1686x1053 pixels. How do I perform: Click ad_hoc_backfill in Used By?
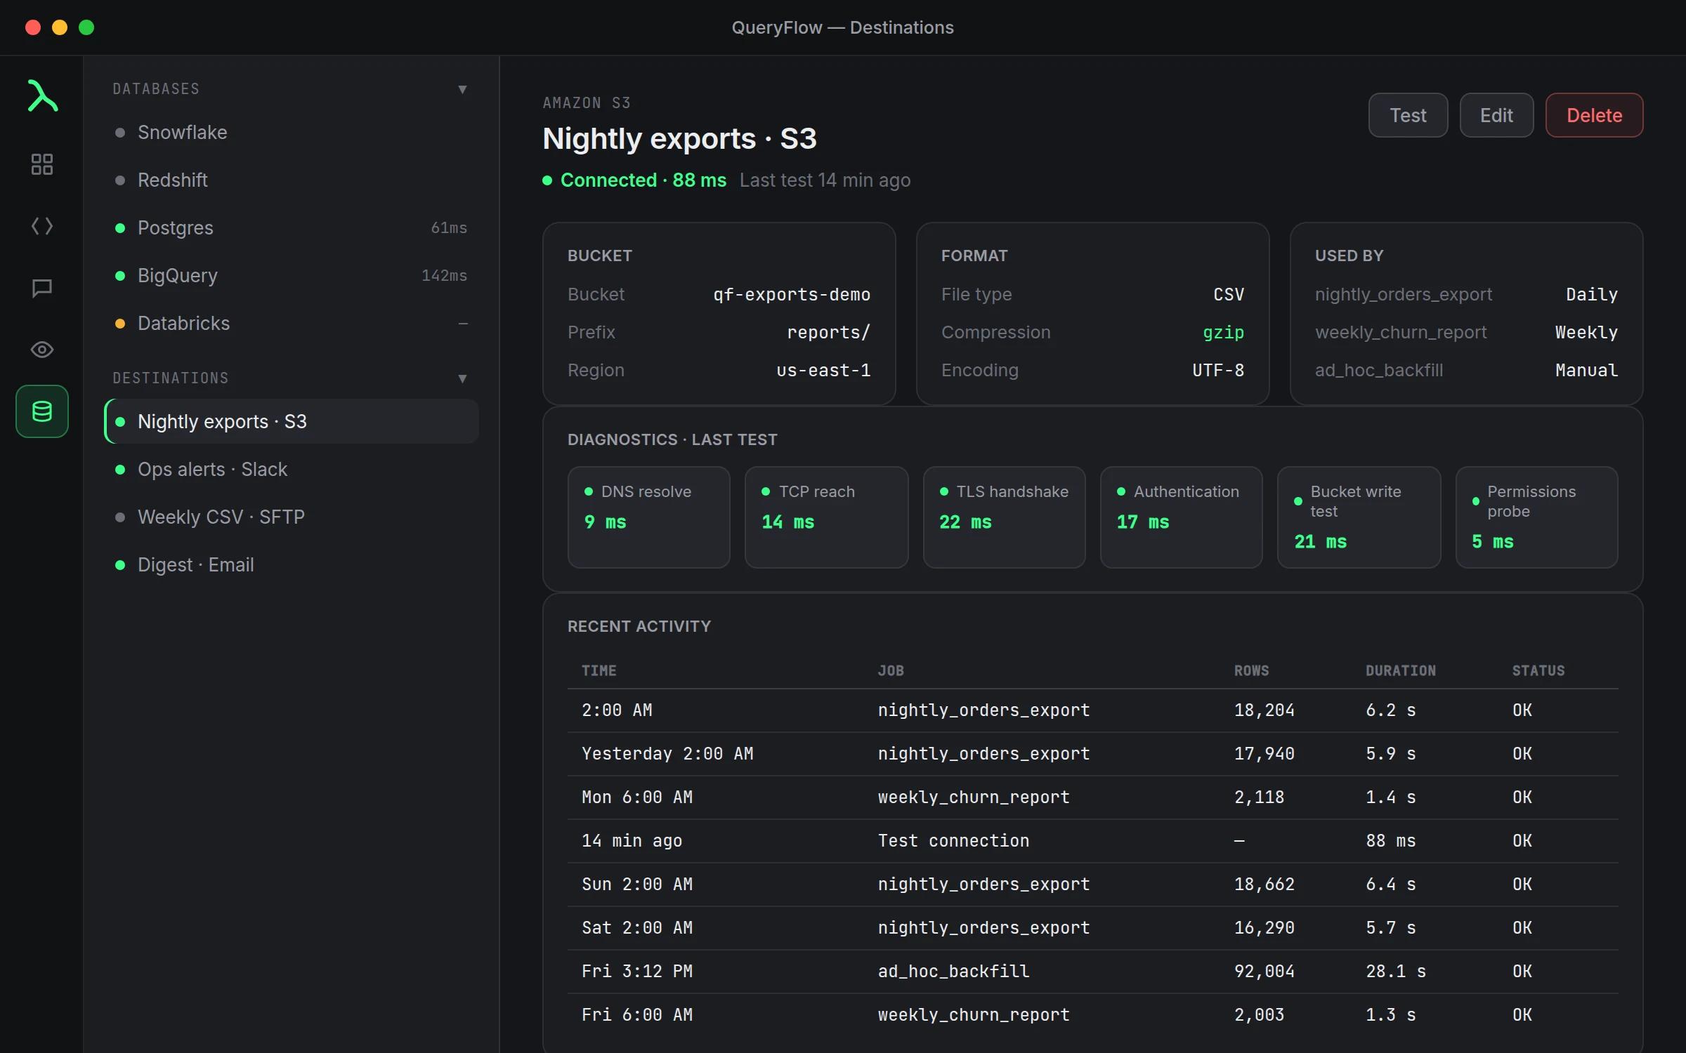(1379, 371)
